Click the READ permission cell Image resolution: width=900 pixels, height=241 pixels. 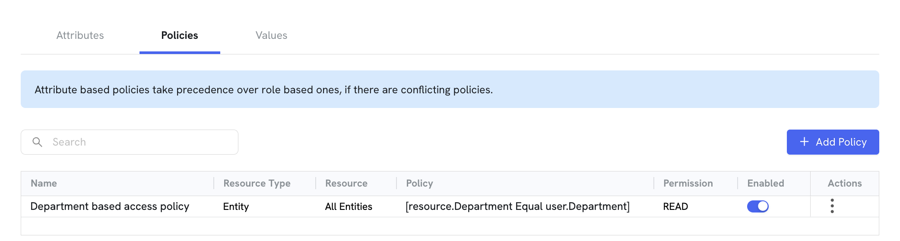tap(675, 206)
